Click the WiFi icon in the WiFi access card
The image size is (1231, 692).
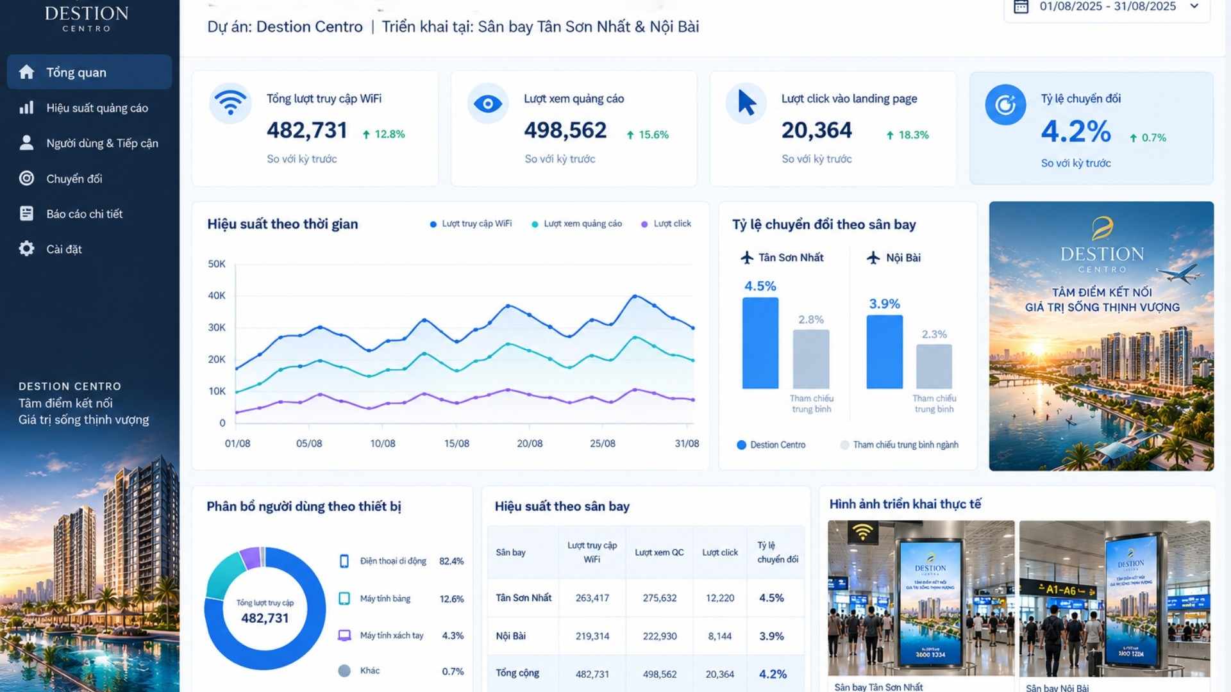point(230,103)
